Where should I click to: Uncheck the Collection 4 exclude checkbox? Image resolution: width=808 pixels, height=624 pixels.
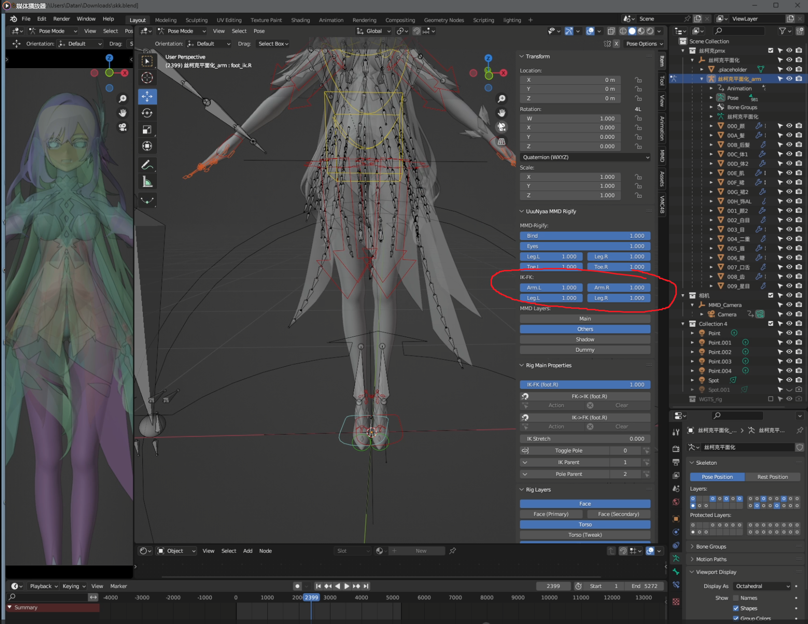pyautogui.click(x=770, y=323)
